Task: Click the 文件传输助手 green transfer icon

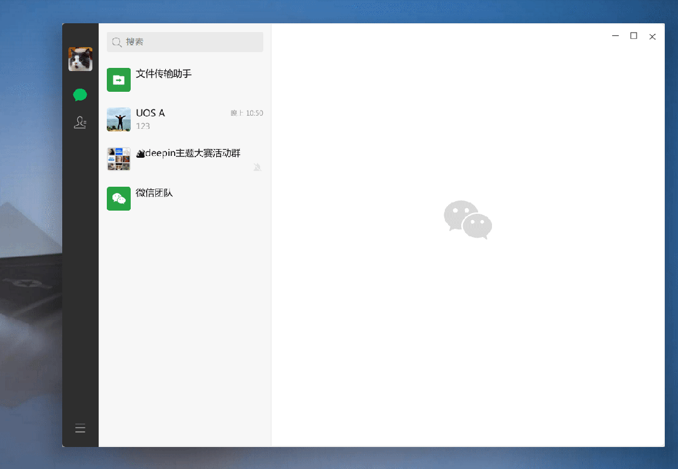Action: [119, 80]
